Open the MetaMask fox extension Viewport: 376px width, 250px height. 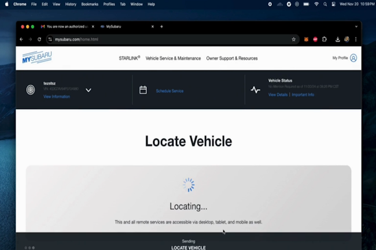[x=306, y=39]
